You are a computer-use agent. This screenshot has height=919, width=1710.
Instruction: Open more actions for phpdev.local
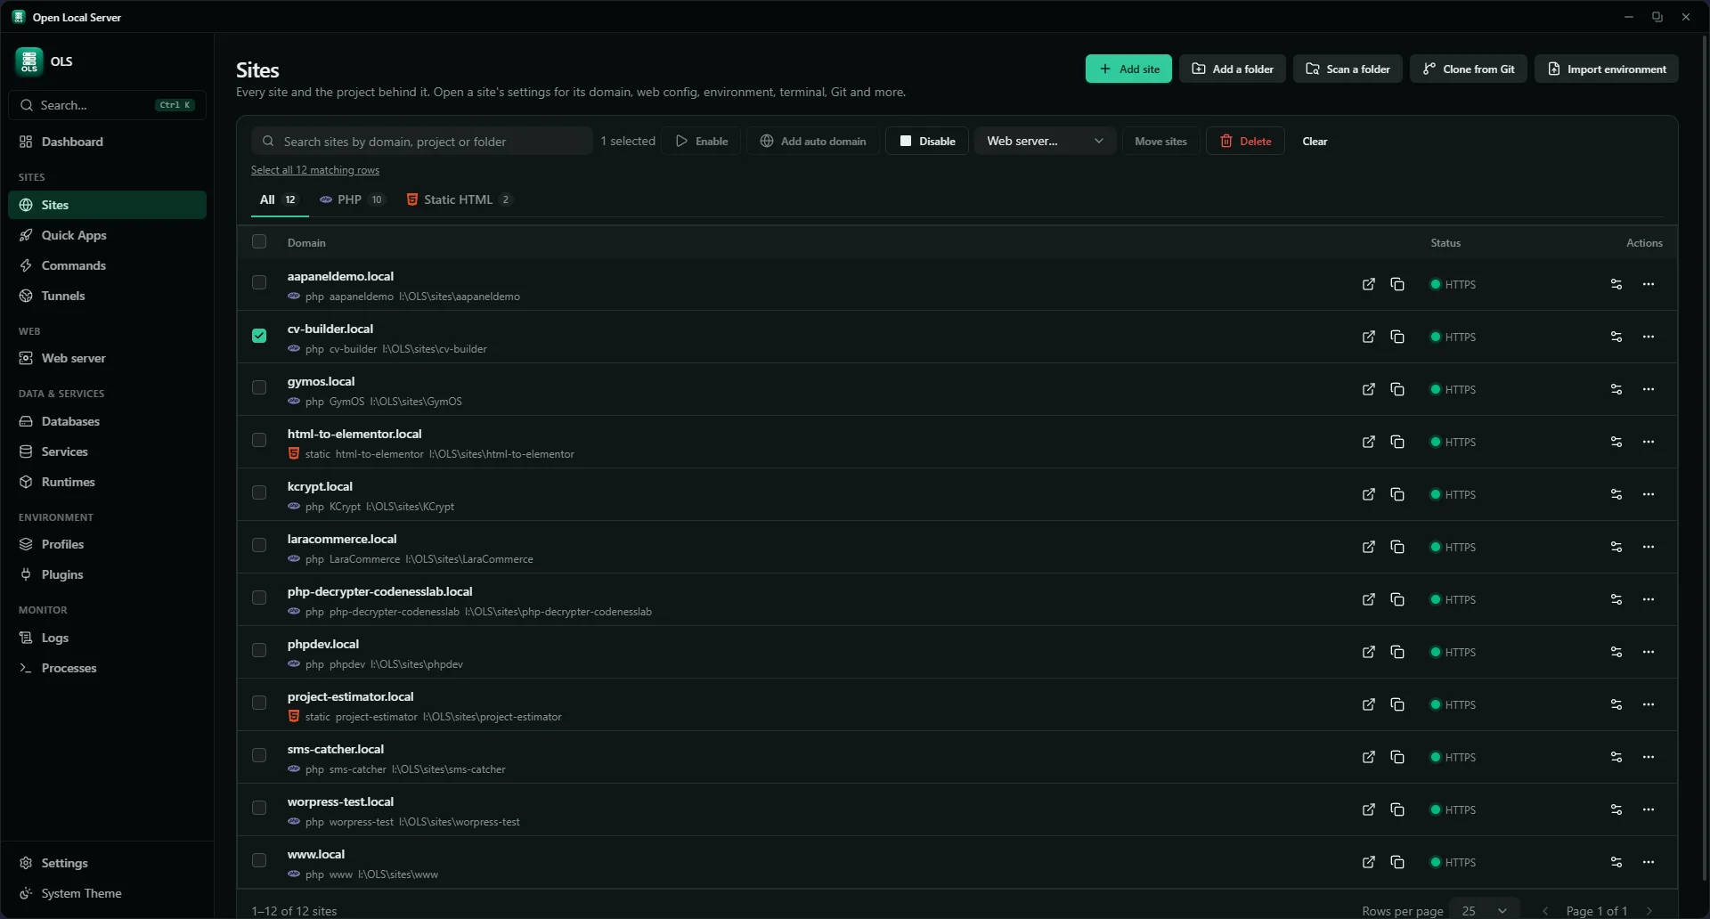pos(1649,652)
